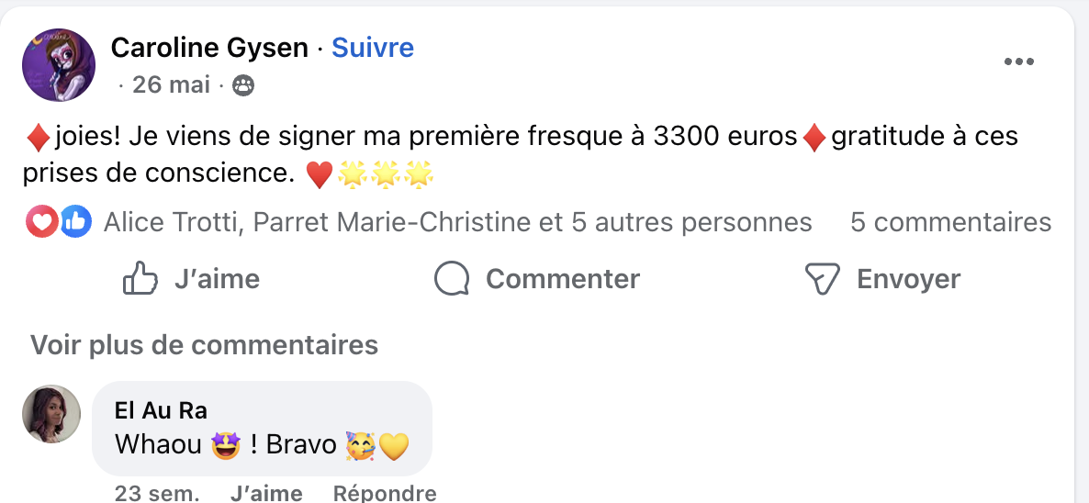
Task: Open El Au Ra's profile name
Action: point(161,409)
